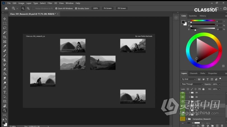Filter layers by type layers icon
Image resolution: width=227 pixels, height=127 pixels.
point(208,79)
